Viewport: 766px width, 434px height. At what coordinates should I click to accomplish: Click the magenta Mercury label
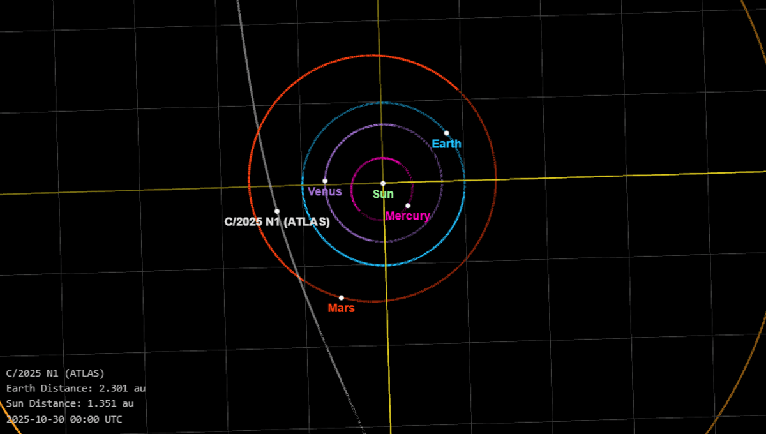pyautogui.click(x=407, y=216)
